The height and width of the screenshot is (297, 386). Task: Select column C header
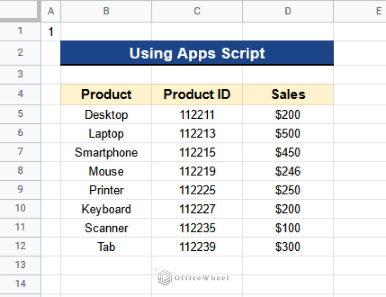tap(197, 11)
